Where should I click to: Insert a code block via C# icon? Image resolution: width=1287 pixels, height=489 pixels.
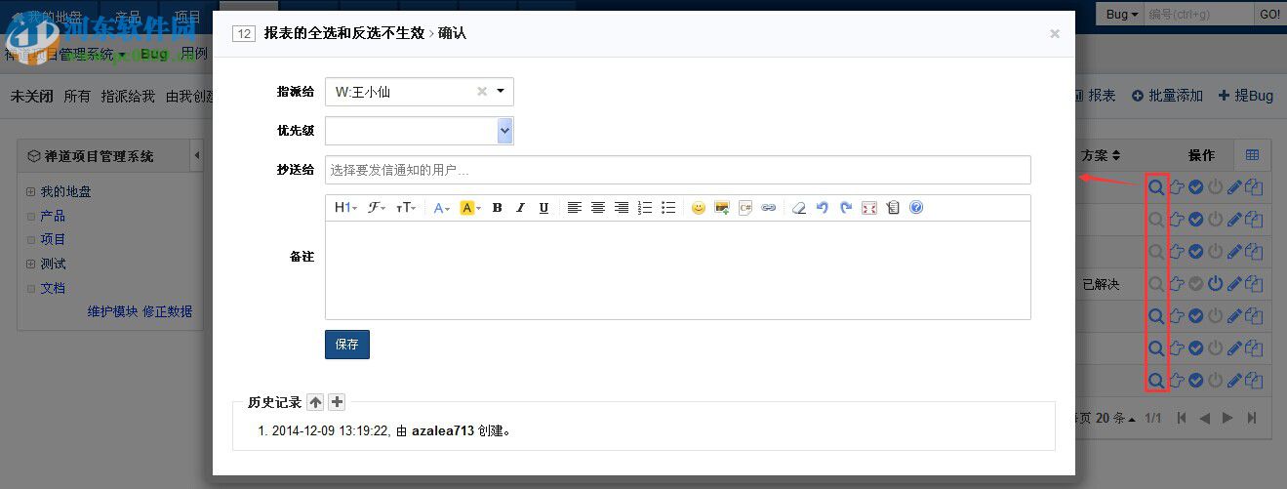click(x=745, y=208)
